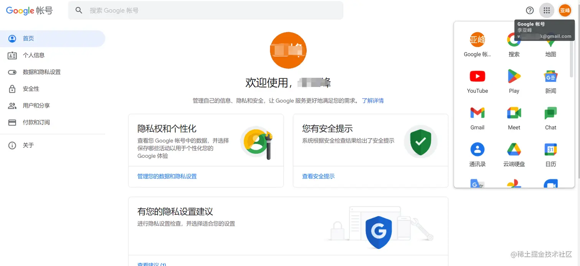Click the 了解详情 link
This screenshot has width=580, height=266.
[372, 100]
